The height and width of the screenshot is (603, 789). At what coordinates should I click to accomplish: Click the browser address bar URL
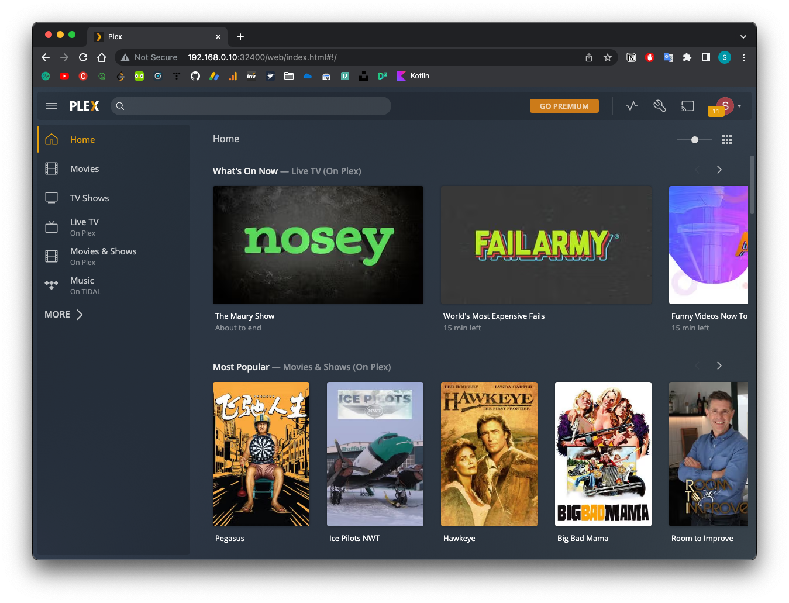(x=262, y=57)
